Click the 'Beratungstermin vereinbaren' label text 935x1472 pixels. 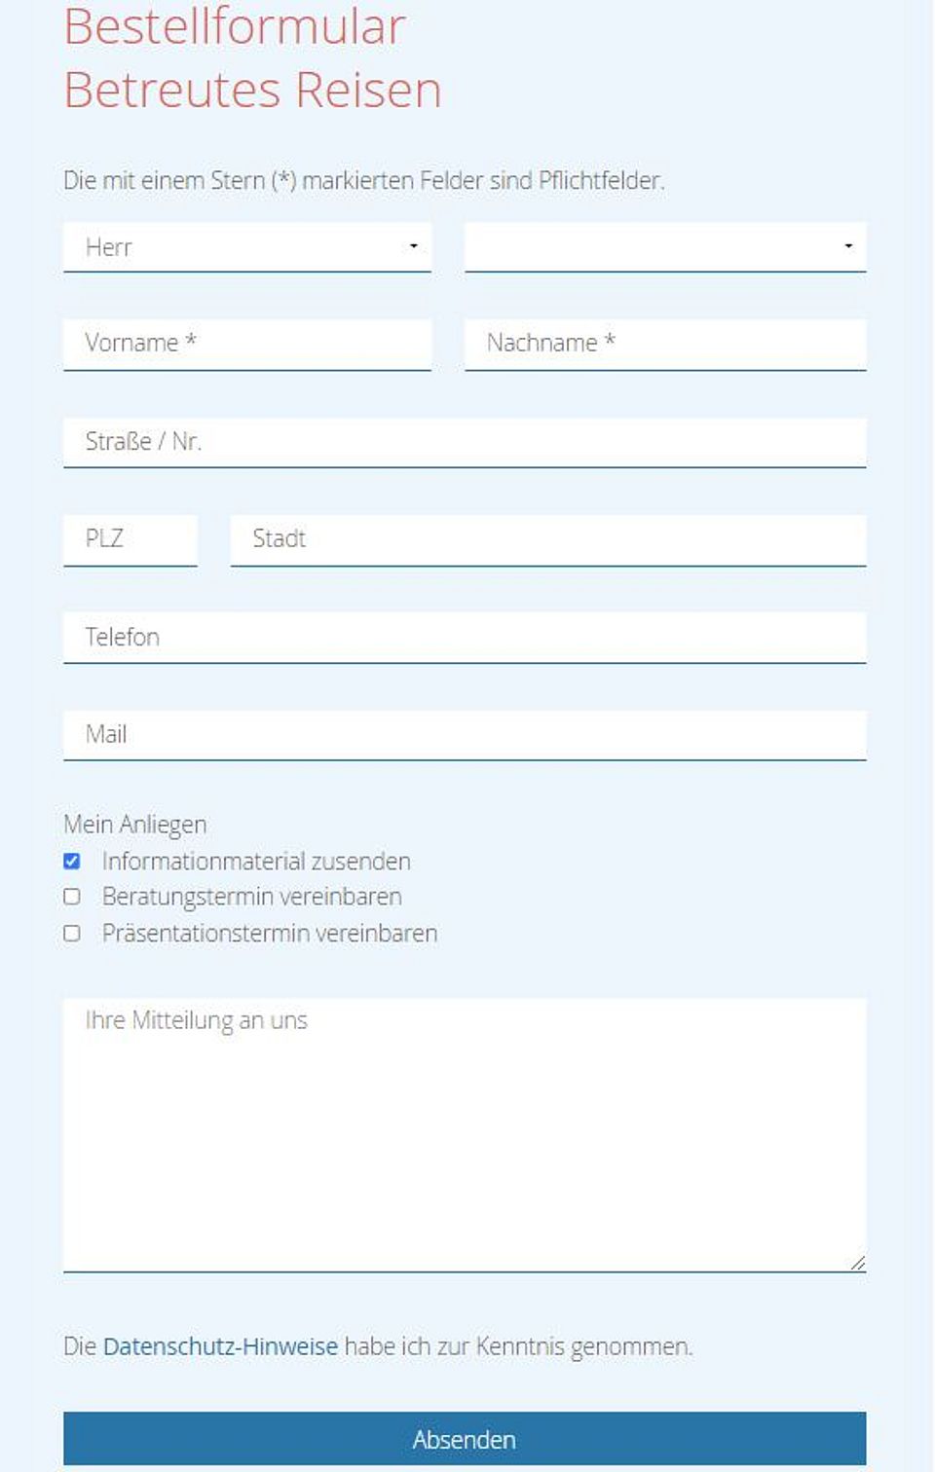tap(251, 897)
